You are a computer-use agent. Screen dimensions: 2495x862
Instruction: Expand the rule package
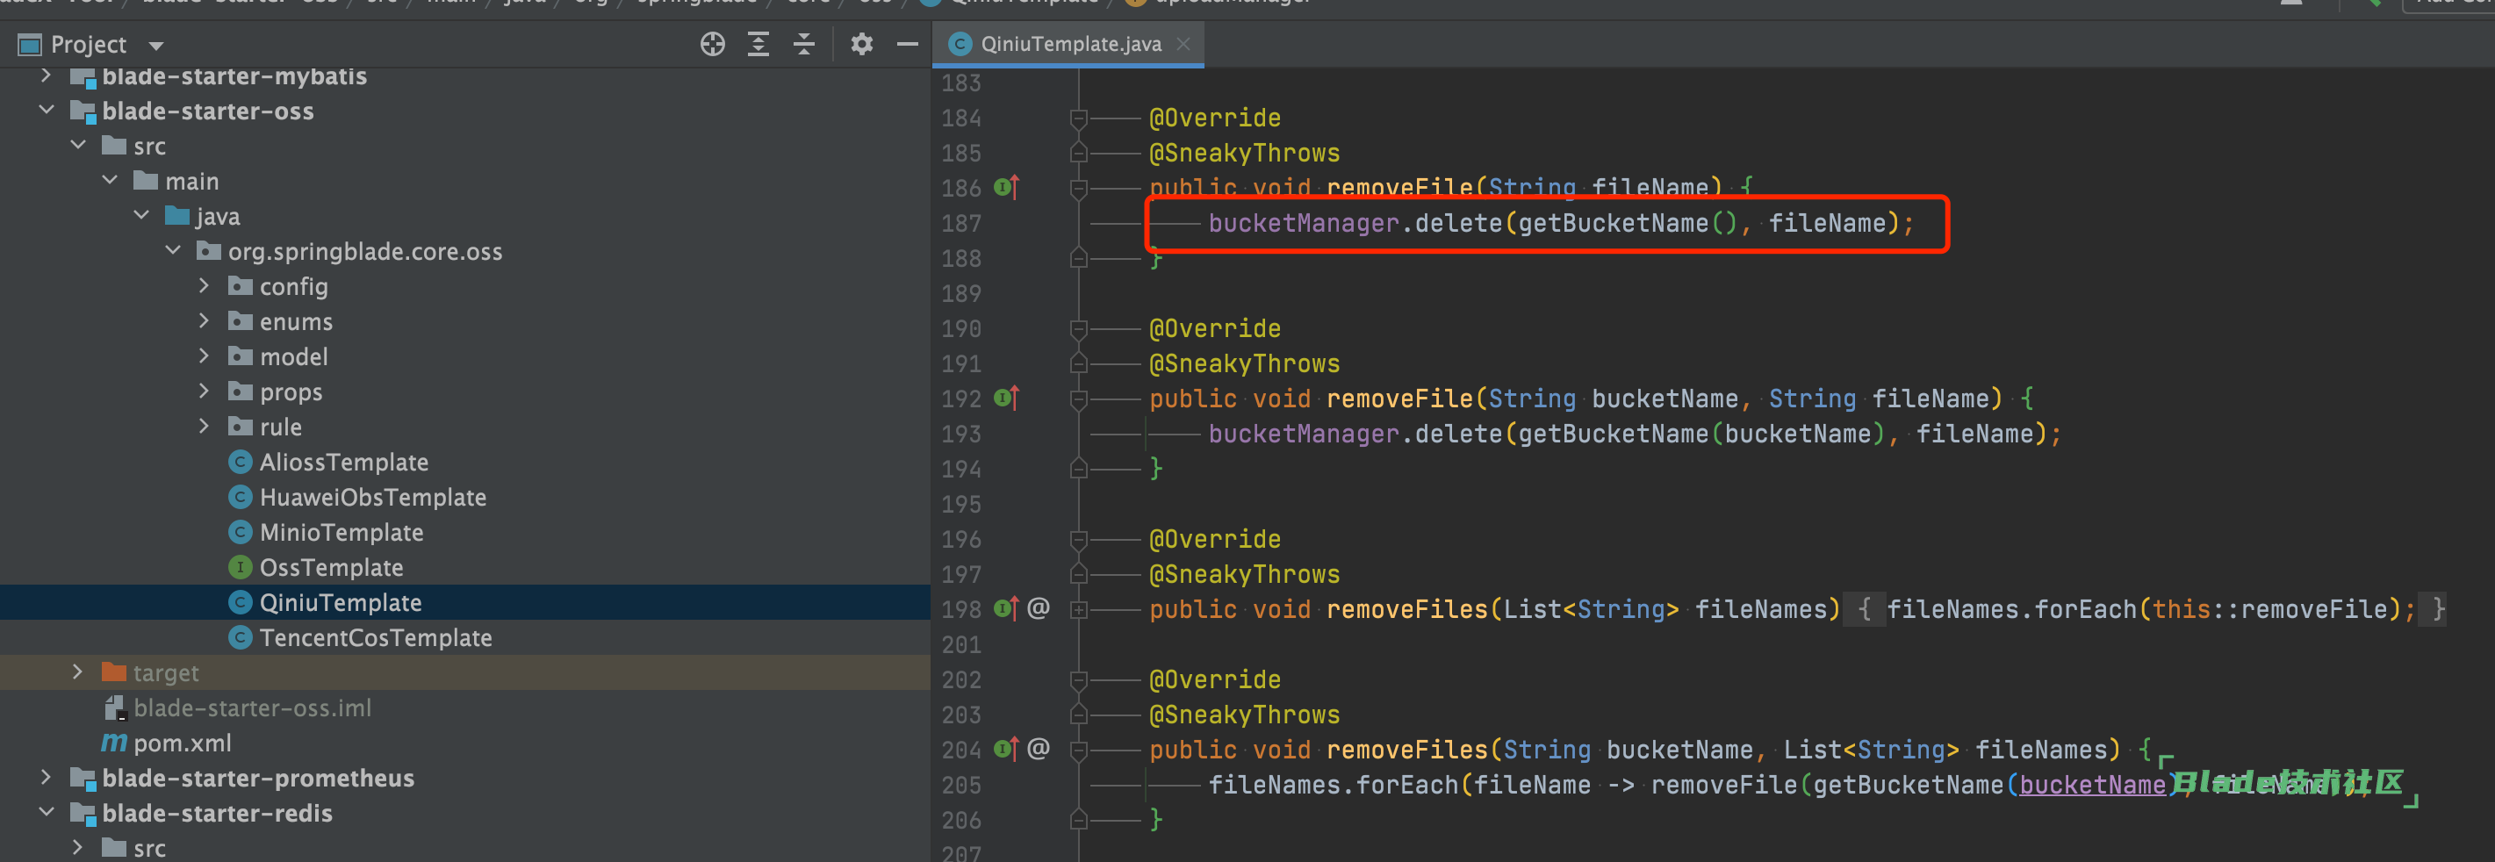[x=204, y=426]
